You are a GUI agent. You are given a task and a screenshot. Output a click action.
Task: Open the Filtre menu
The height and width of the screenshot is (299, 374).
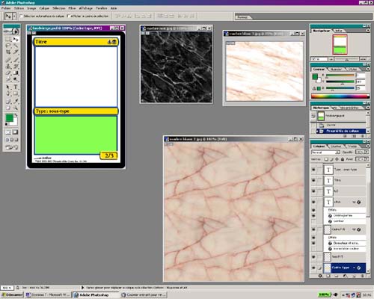(72, 8)
